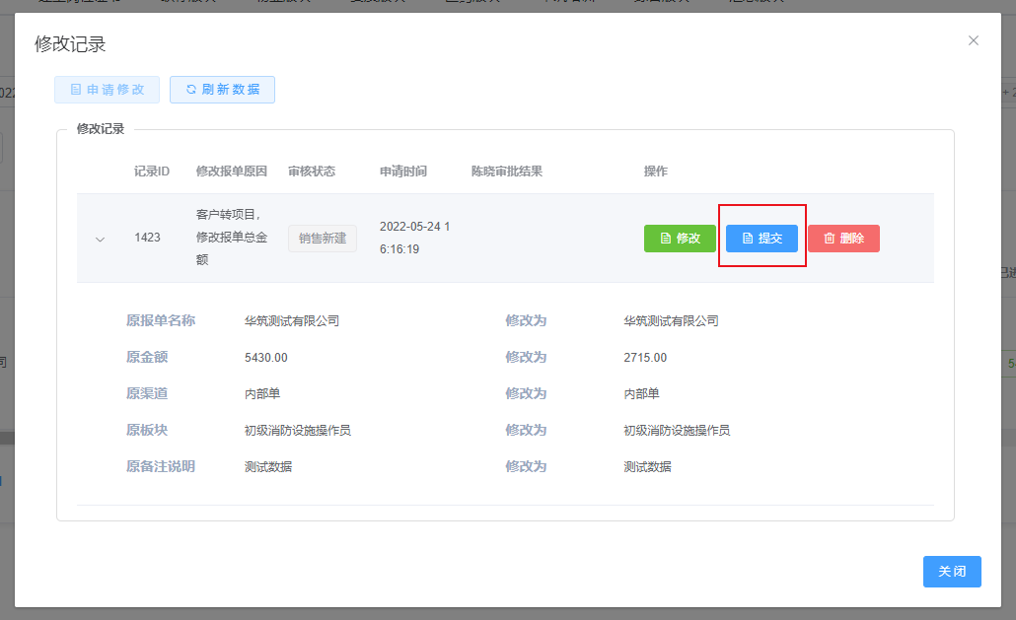Click the document icon in 申请修改
The width and height of the screenshot is (1016, 620).
click(x=76, y=90)
